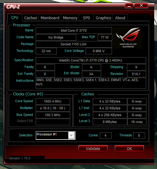Click the L1 Inst. value 4 x 32 KBytes
The width and height of the screenshot is (157, 169).
pos(110,108)
